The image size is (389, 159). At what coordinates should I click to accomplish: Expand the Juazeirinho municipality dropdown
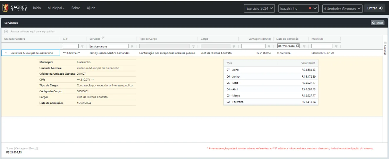[315, 9]
